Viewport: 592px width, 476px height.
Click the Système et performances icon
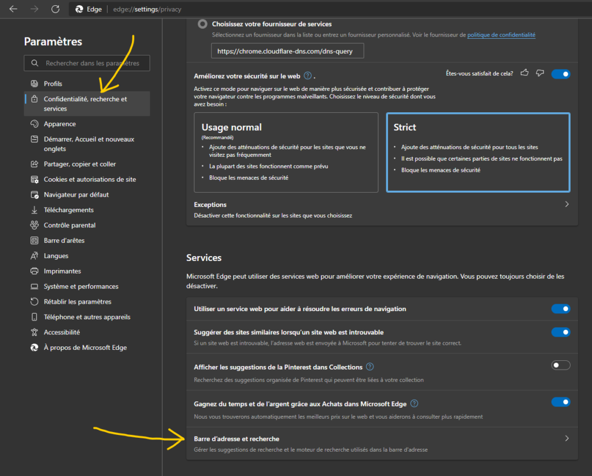click(x=34, y=286)
